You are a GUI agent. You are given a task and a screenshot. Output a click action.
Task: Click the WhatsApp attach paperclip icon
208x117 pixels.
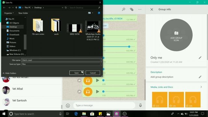point(132,9)
